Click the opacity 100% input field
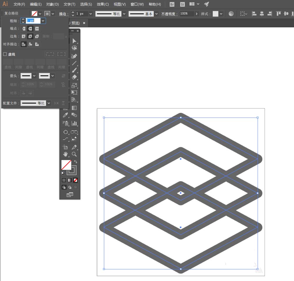 pyautogui.click(x=186, y=14)
